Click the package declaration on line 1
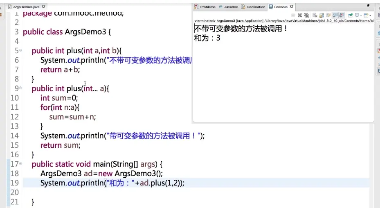The width and height of the screenshot is (380, 208). click(73, 14)
